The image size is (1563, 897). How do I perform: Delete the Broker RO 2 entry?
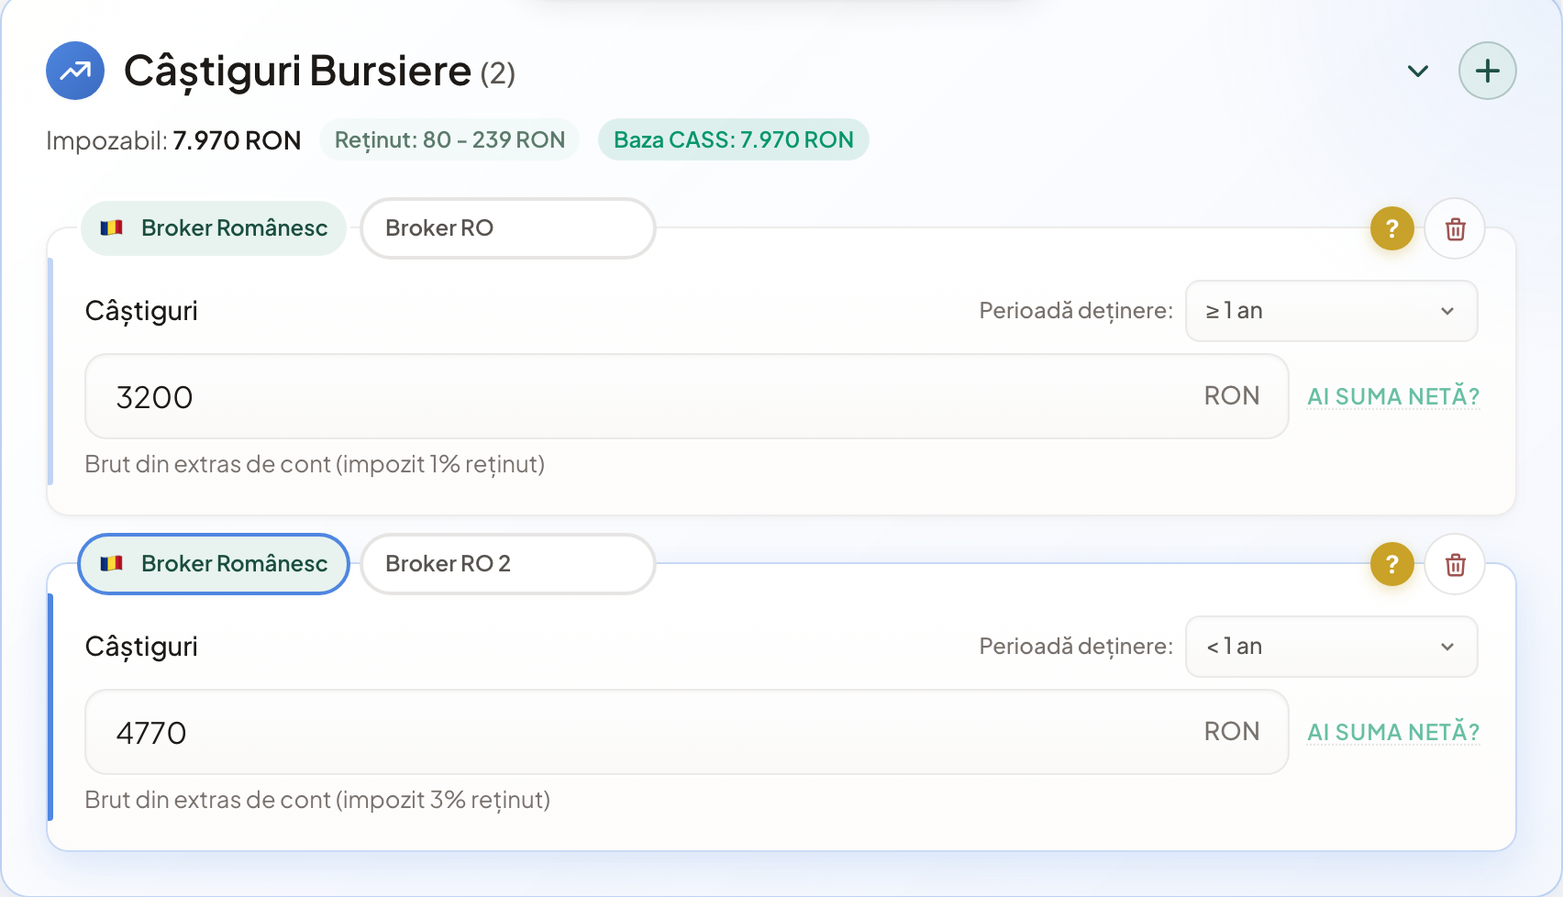click(1454, 564)
